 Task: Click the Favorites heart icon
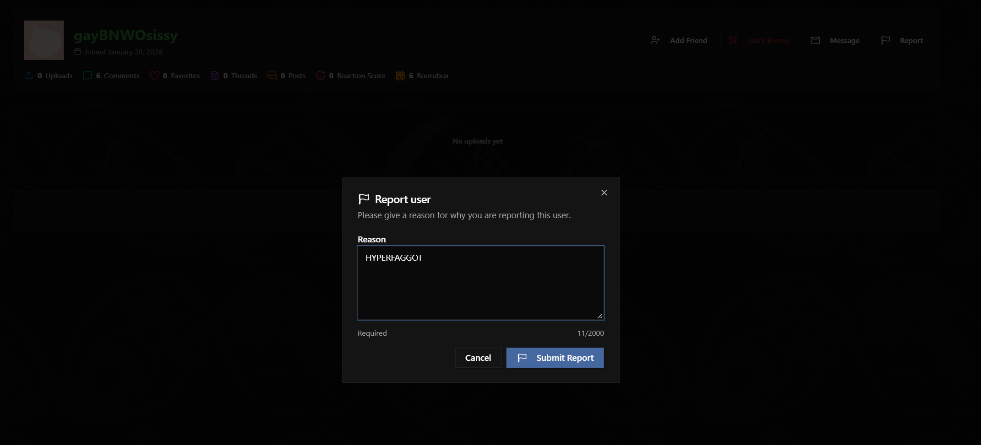coord(154,75)
